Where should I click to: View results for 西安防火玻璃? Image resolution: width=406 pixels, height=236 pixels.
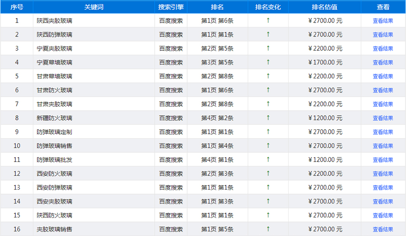(x=383, y=174)
